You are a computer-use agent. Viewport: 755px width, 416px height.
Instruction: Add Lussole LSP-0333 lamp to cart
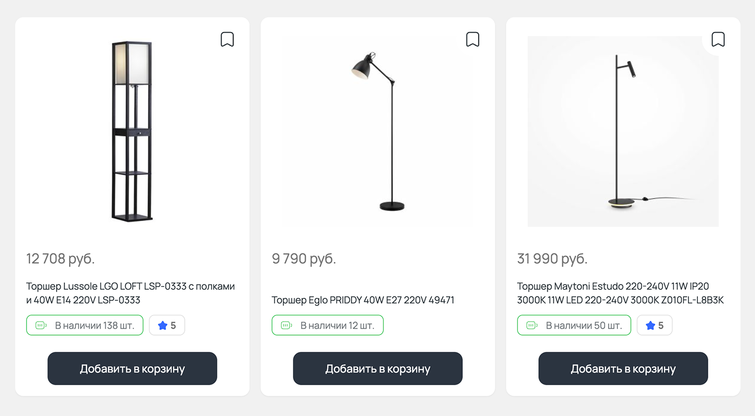click(x=132, y=368)
